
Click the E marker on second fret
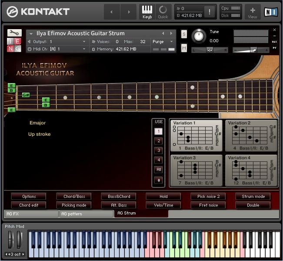tap(46, 100)
